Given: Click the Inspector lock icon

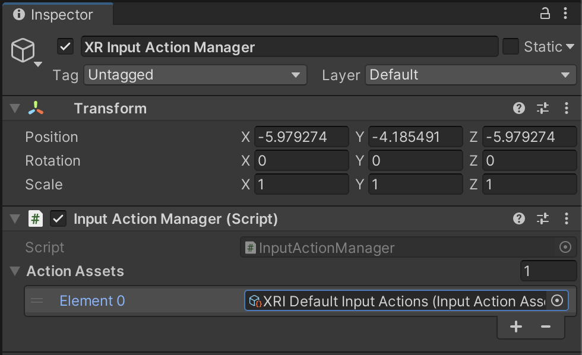Looking at the screenshot, I should click(x=545, y=14).
